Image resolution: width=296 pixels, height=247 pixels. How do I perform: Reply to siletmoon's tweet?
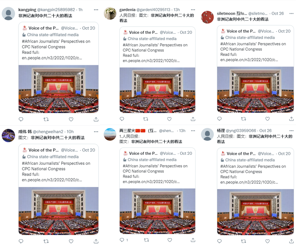pos(219,119)
